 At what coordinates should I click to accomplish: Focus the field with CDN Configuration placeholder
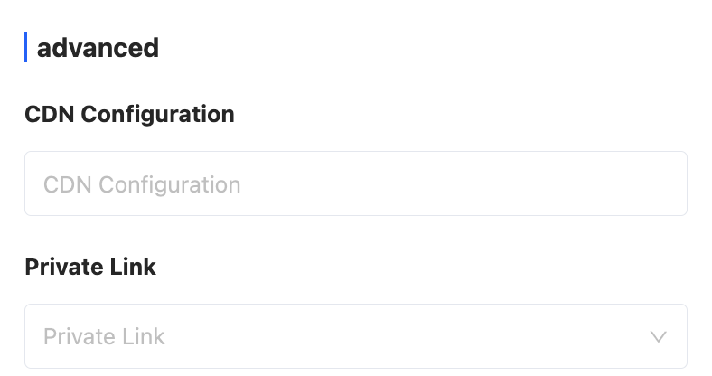pyautogui.click(x=355, y=183)
